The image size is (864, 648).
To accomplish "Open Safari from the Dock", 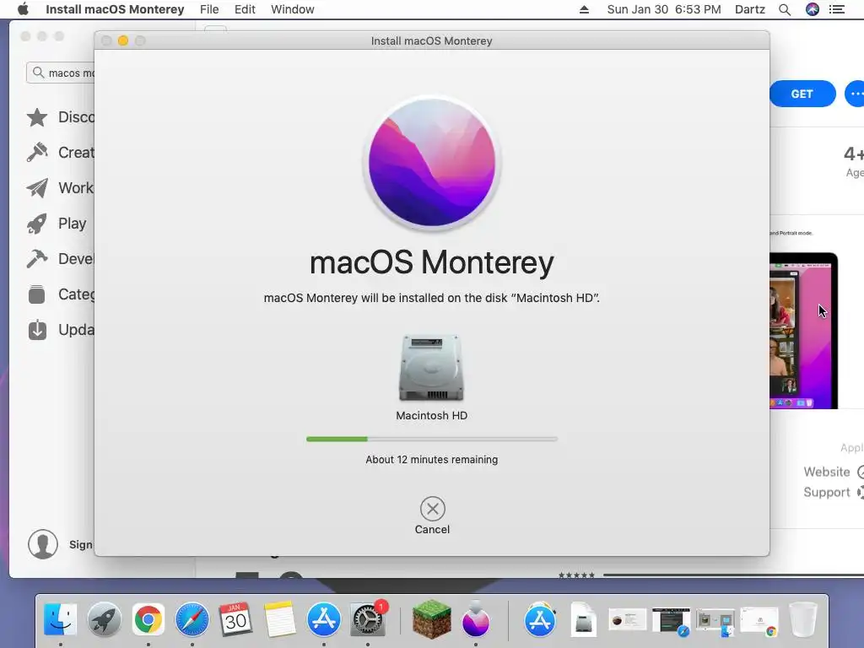I will [192, 620].
